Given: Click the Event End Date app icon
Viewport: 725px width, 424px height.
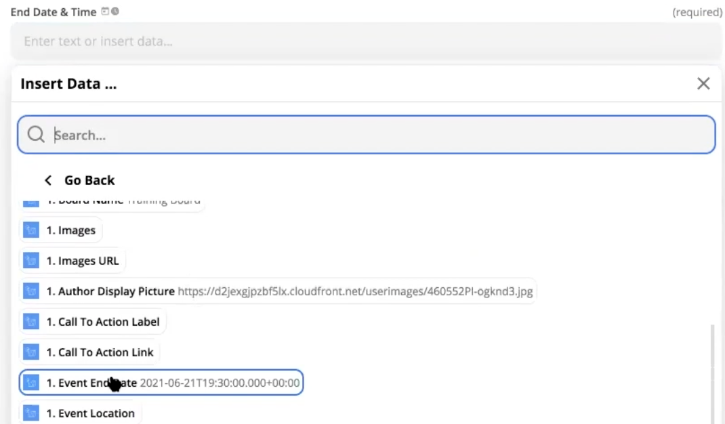Looking at the screenshot, I should 30,383.
